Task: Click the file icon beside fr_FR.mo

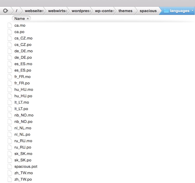Action: (10, 77)
